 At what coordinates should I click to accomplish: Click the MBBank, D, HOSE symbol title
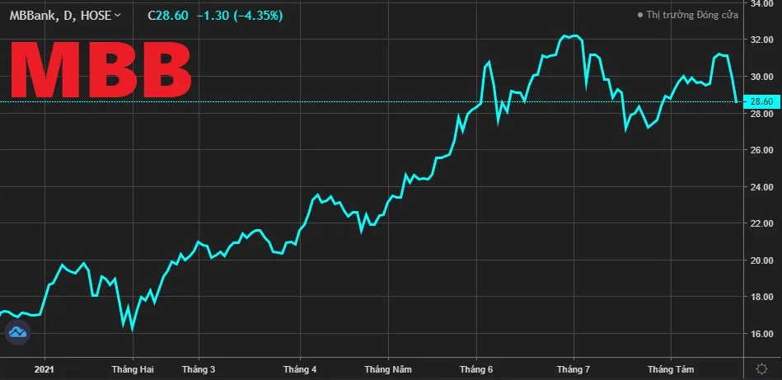pos(59,16)
